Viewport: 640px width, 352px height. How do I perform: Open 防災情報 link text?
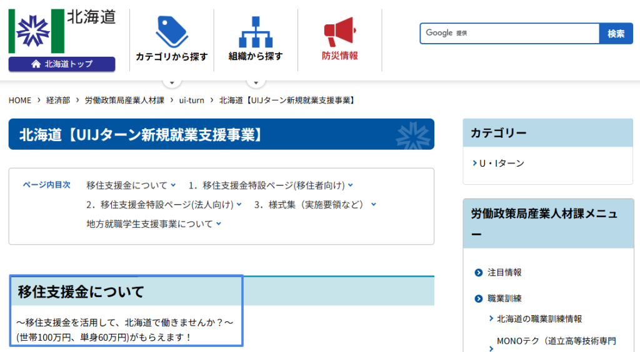click(339, 56)
